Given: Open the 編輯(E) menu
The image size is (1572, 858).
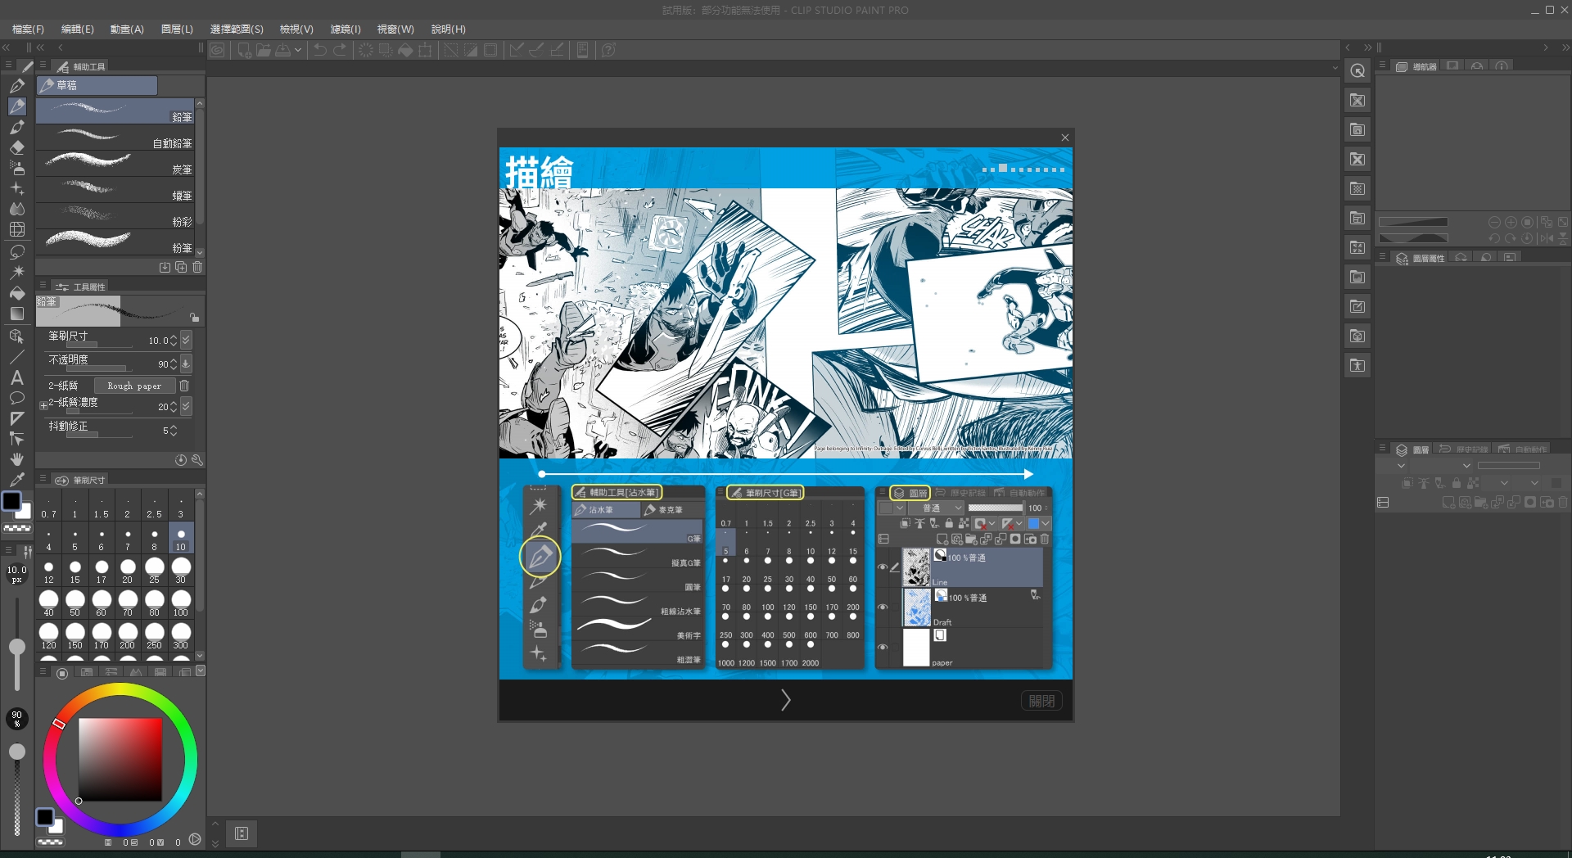Looking at the screenshot, I should tap(78, 29).
